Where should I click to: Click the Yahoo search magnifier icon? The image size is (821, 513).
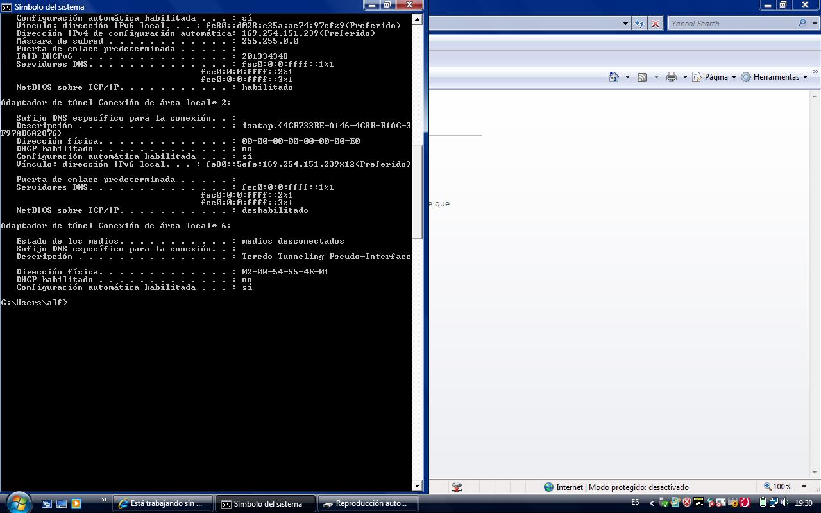point(802,23)
